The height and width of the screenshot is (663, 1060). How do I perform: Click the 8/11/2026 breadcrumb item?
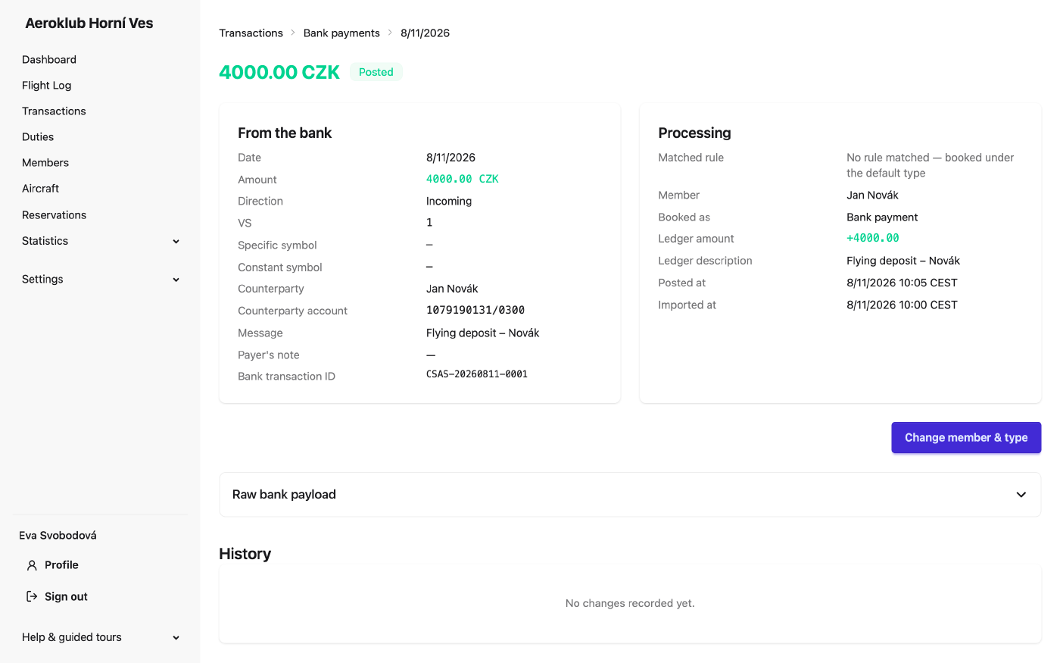pos(425,33)
